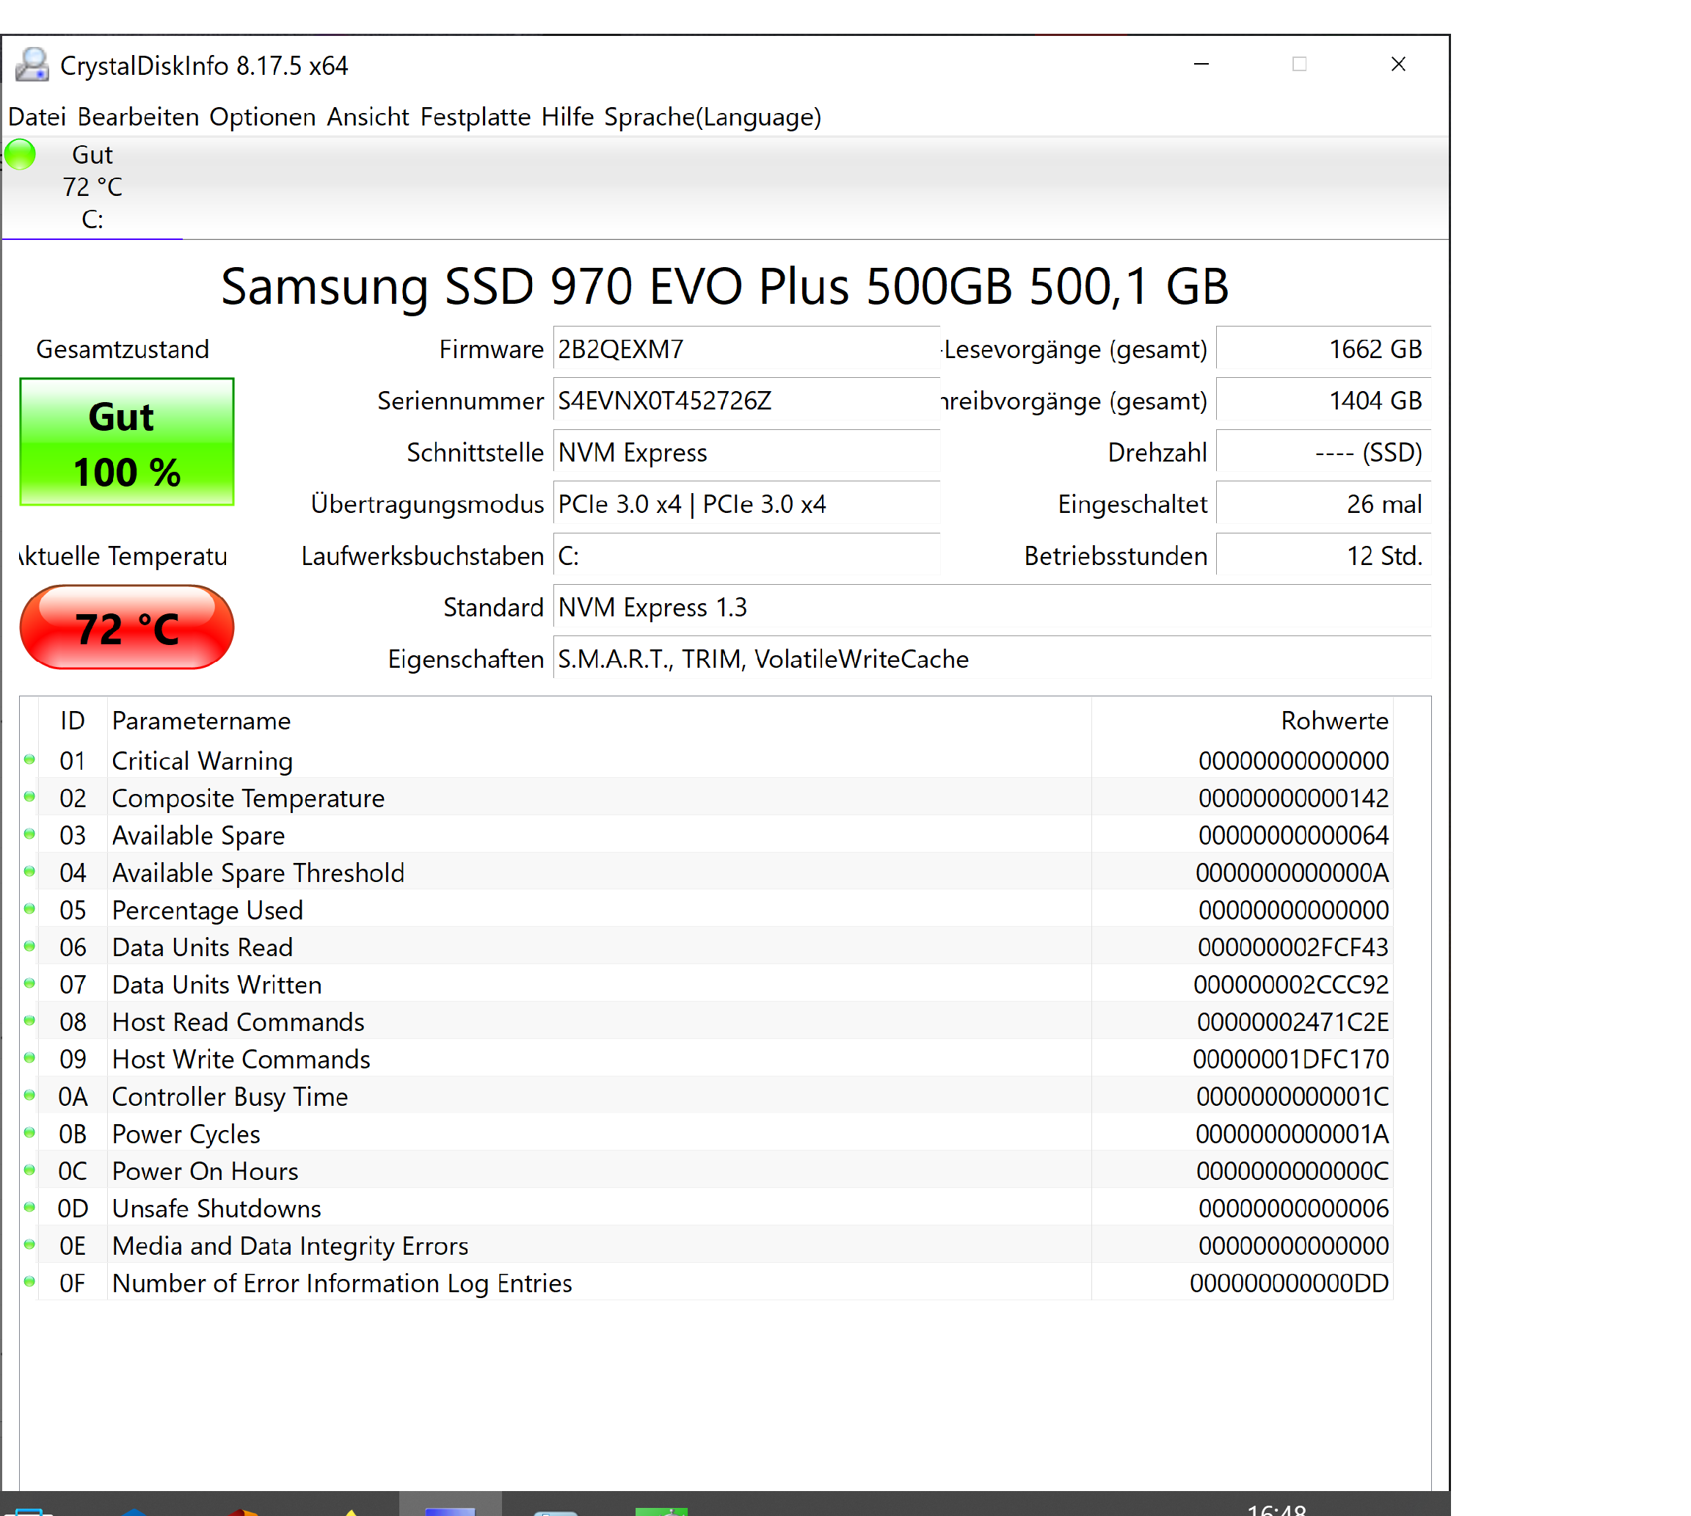Screen dimensions: 1691x1516
Task: Open the Ansicht menu
Action: click(x=368, y=117)
